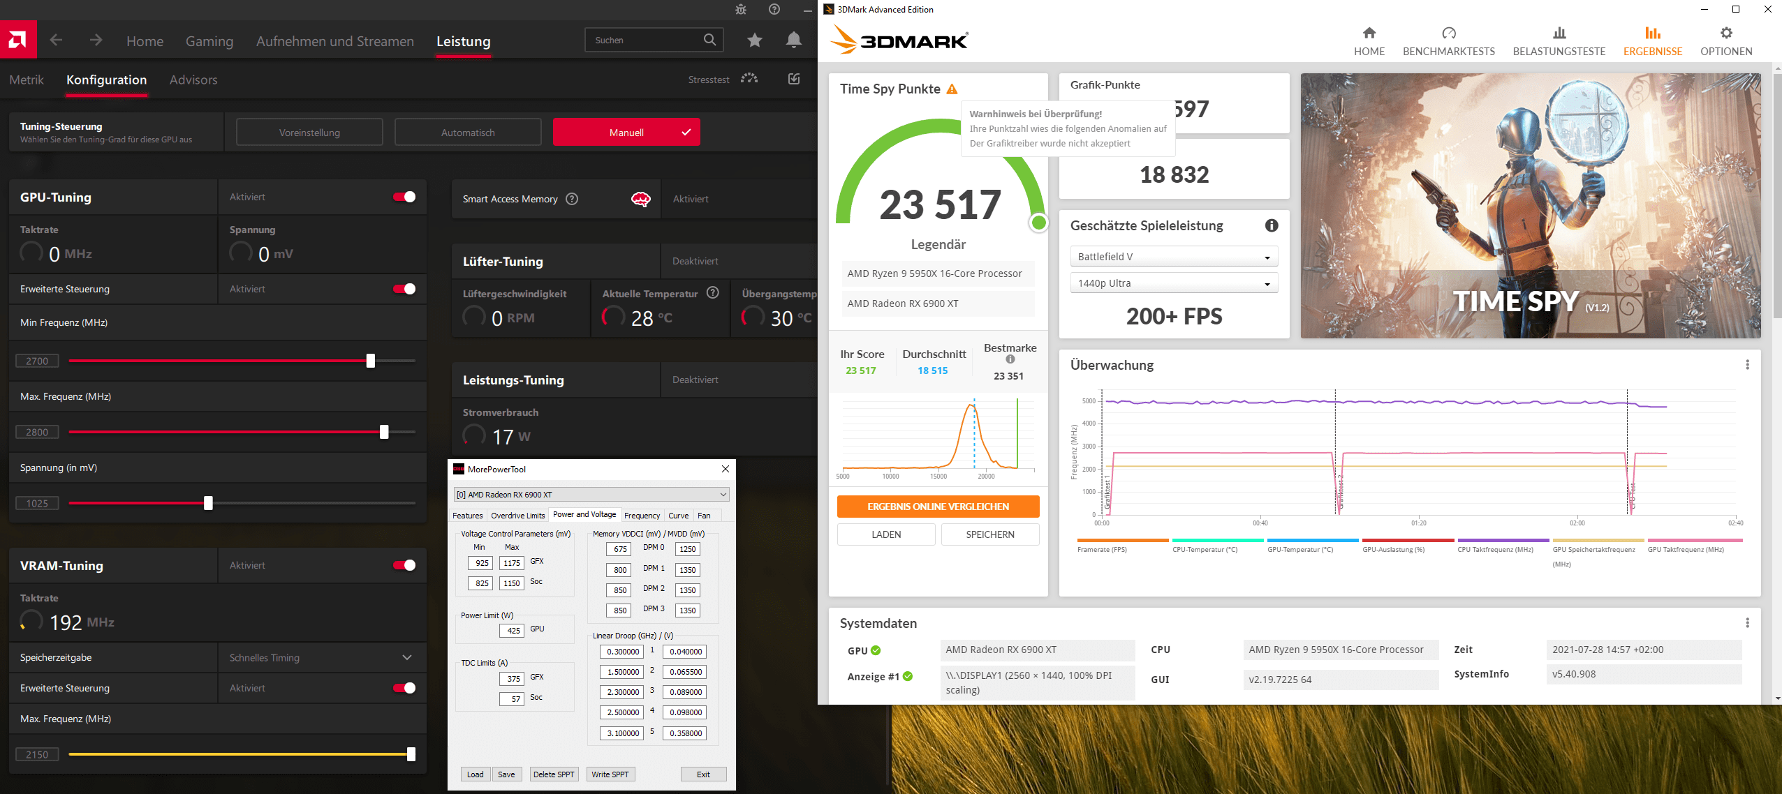1782x794 pixels.
Task: Open the Battlefield V game dropdown
Action: tap(1173, 257)
